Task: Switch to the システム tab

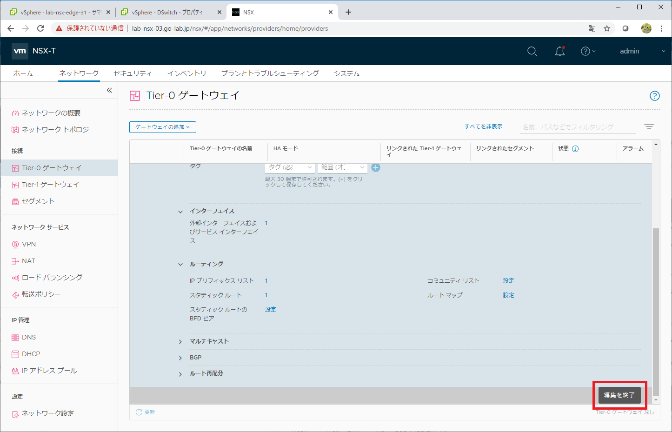Action: 346,73
